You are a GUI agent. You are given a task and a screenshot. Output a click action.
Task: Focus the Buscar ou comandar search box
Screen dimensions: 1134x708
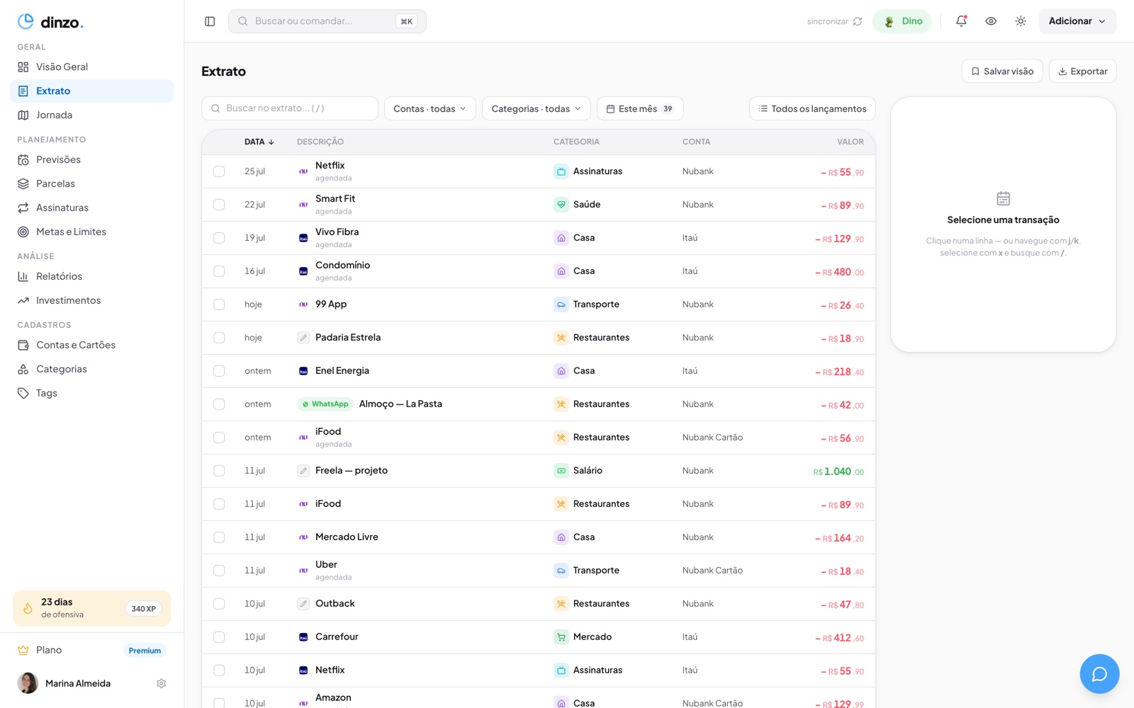[x=327, y=21]
